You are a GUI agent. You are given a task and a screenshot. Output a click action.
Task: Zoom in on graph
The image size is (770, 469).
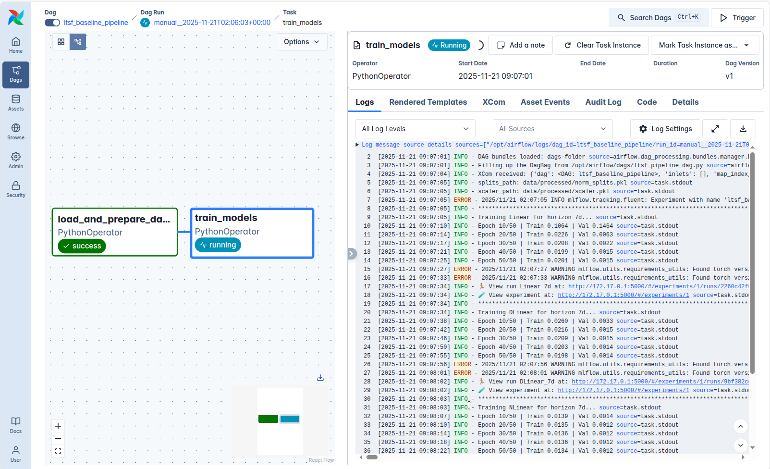pyautogui.click(x=58, y=426)
